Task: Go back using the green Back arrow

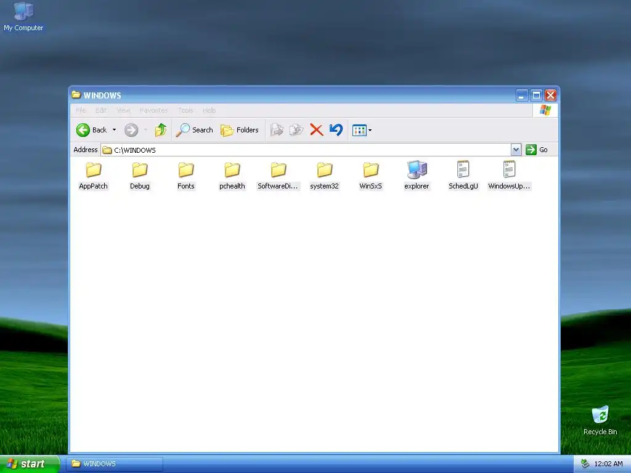Action: coord(91,130)
